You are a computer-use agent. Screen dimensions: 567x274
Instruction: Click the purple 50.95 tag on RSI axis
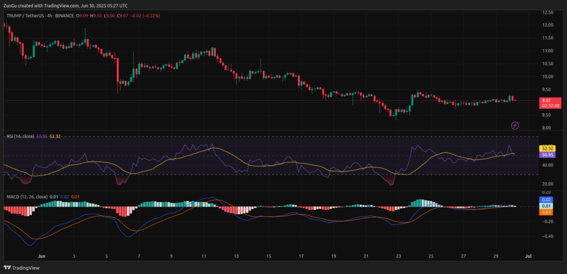click(x=547, y=155)
